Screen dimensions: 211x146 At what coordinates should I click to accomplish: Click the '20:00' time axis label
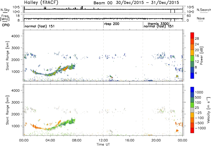[156, 140]
